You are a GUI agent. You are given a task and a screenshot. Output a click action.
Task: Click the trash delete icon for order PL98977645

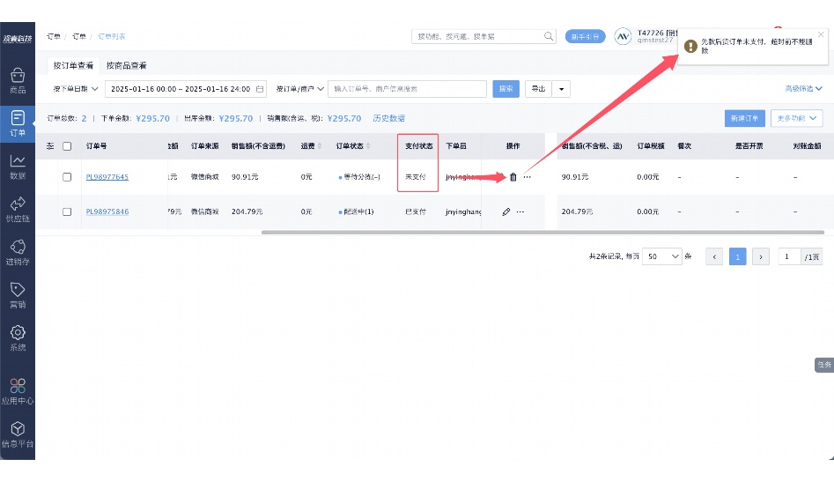pyautogui.click(x=513, y=177)
